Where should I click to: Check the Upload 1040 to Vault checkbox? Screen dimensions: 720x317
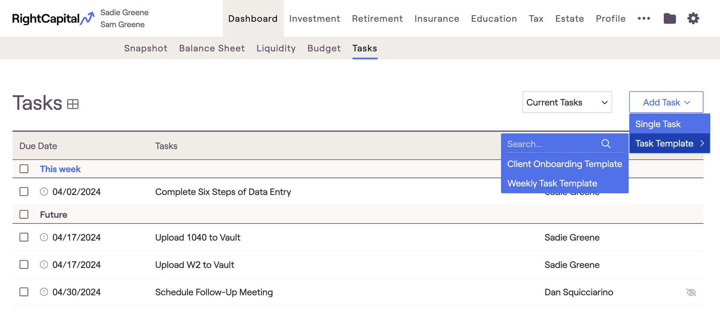24,237
